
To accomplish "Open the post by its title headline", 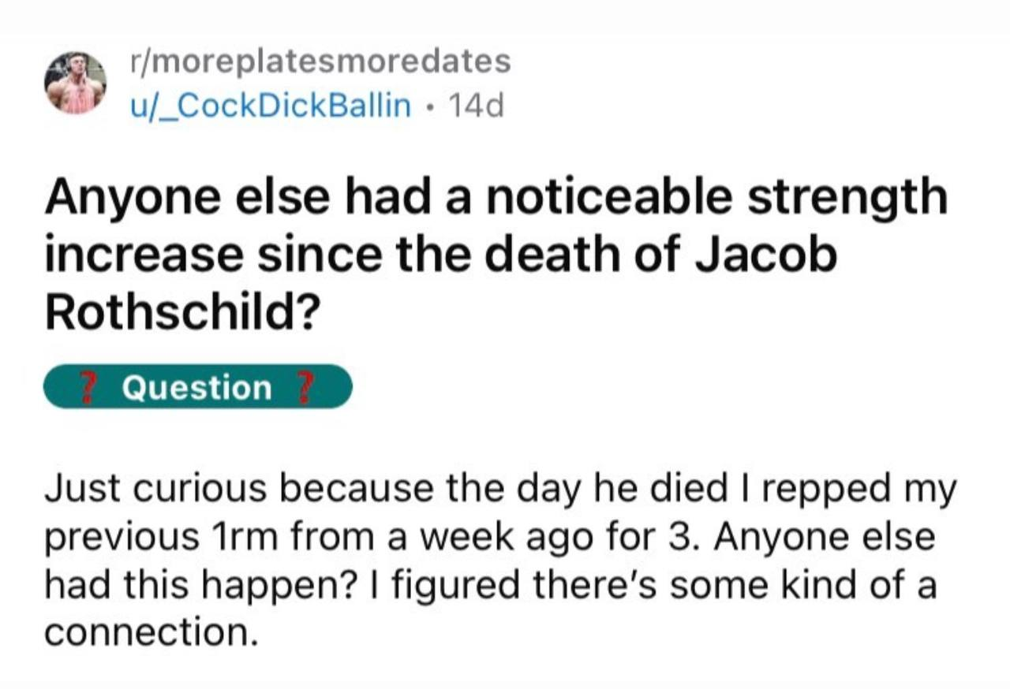I will point(495,255).
